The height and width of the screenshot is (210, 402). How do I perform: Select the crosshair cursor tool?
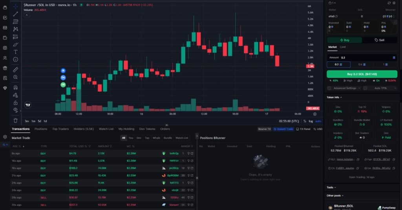(15, 6)
